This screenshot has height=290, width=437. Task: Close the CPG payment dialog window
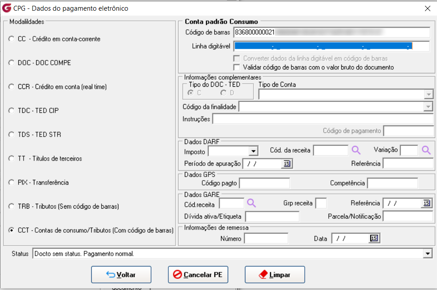(428, 8)
